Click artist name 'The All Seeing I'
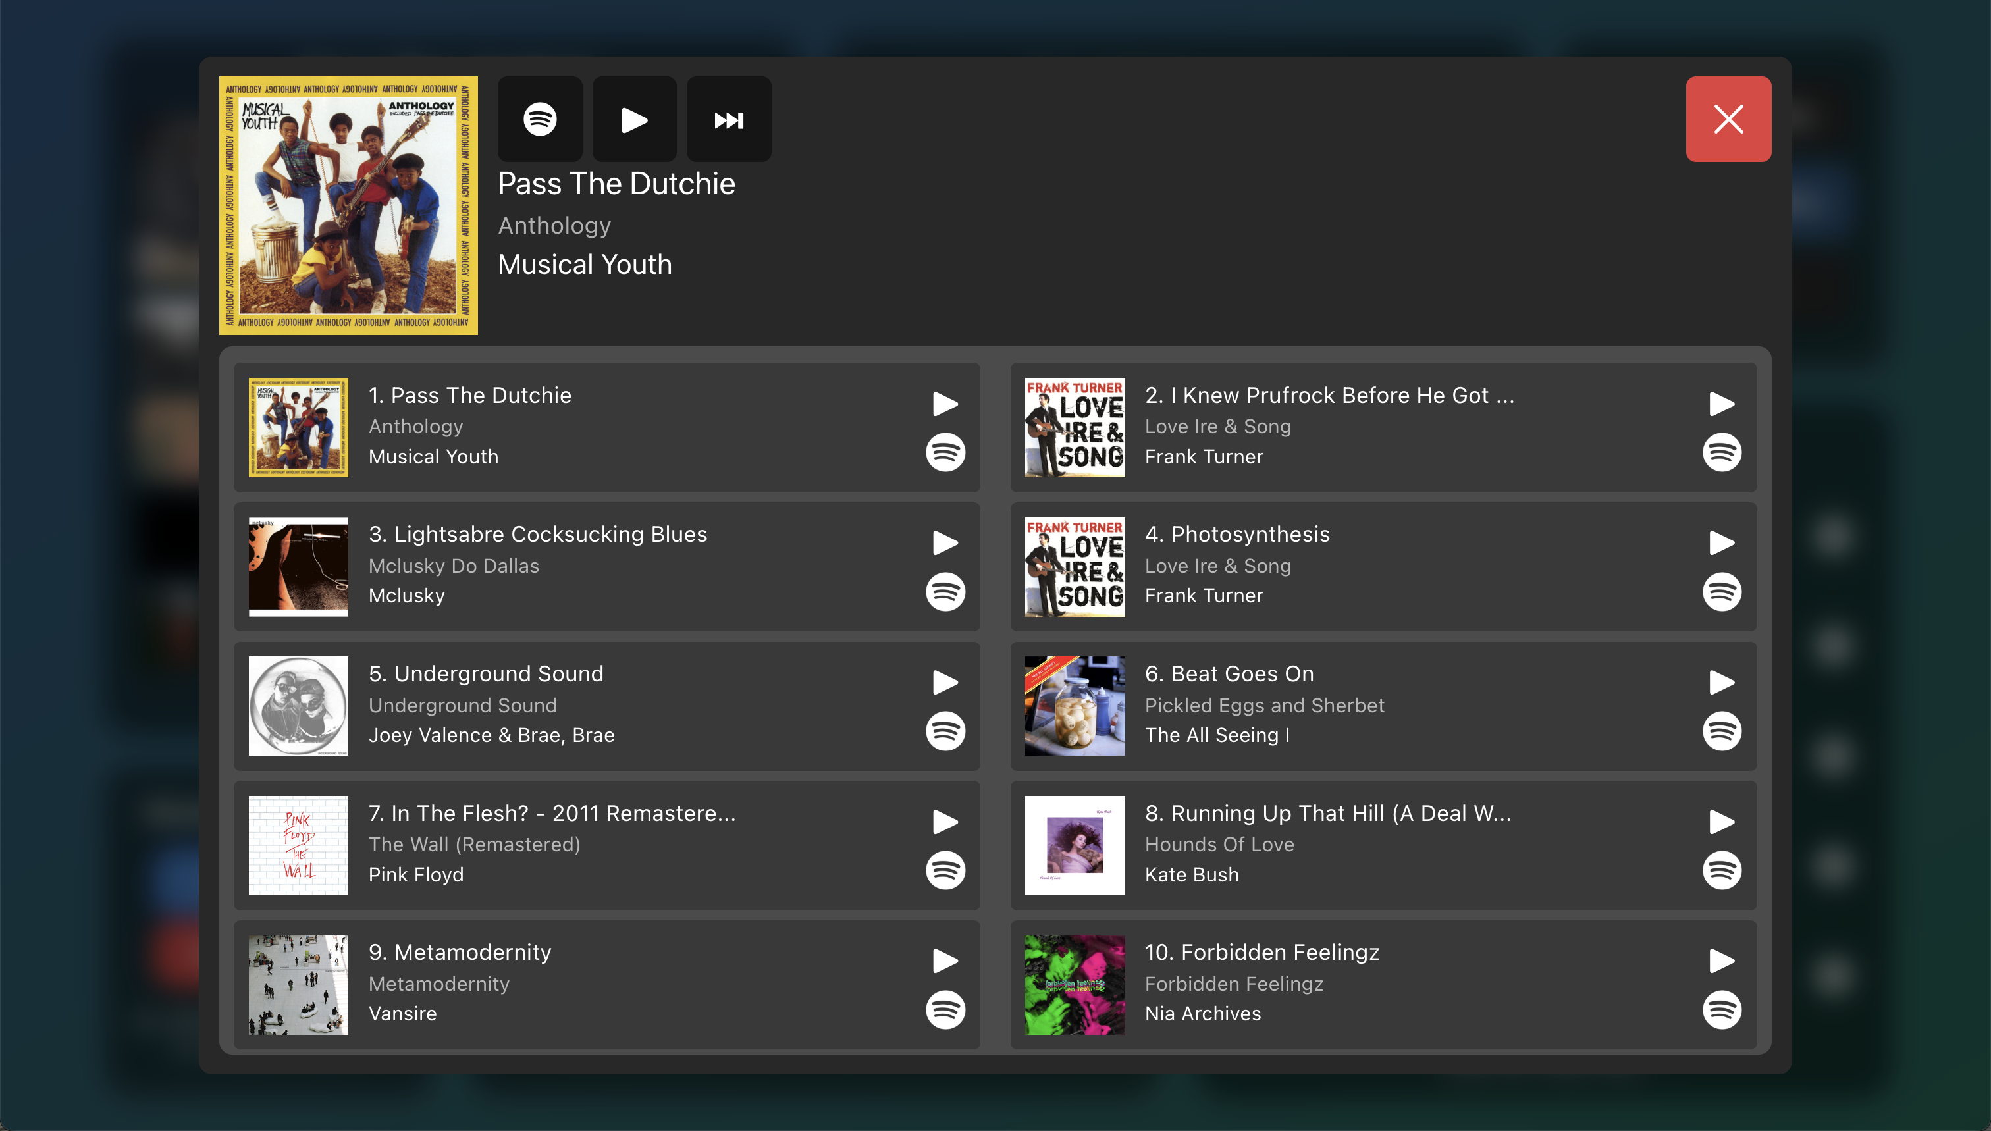 click(x=1217, y=735)
